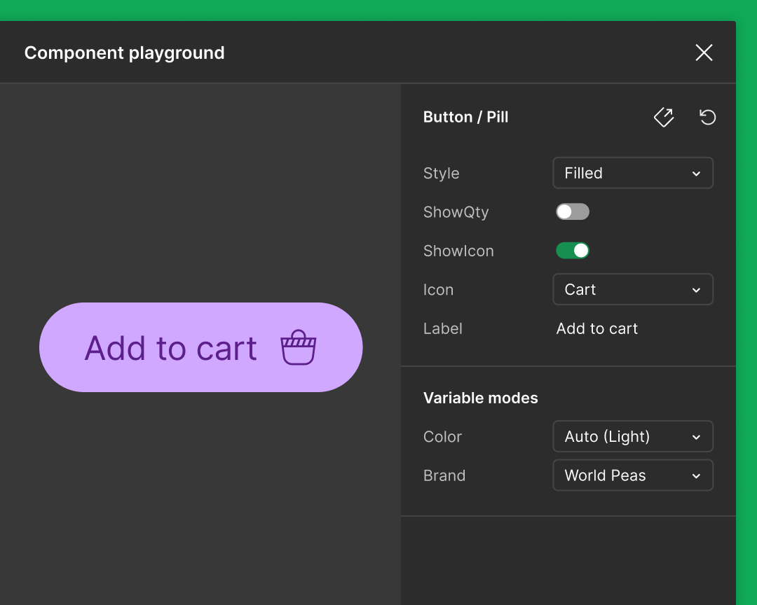Open the Icon dropdown showing Cart
The image size is (757, 605).
[x=632, y=289]
